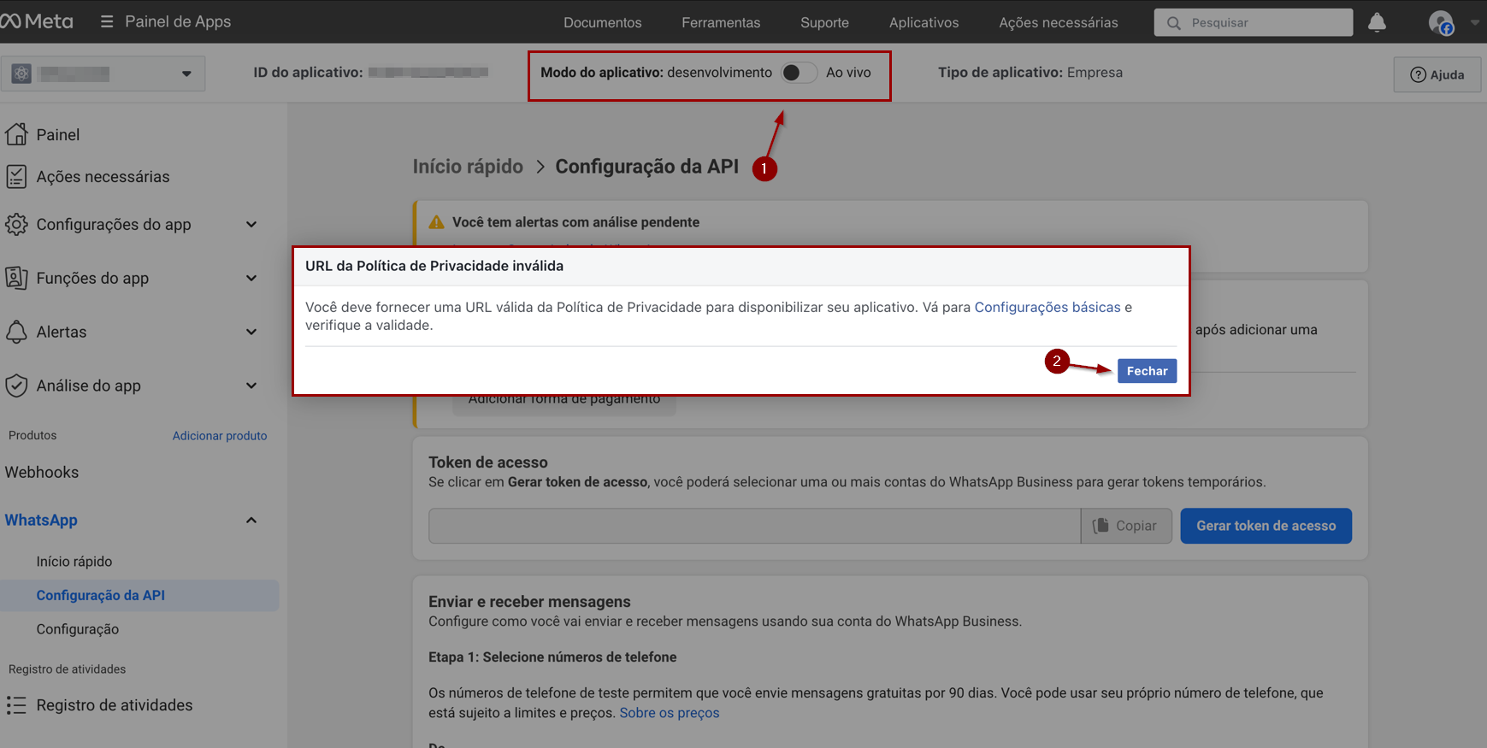
Task: Expand Configurações do app section
Action: pos(251,225)
